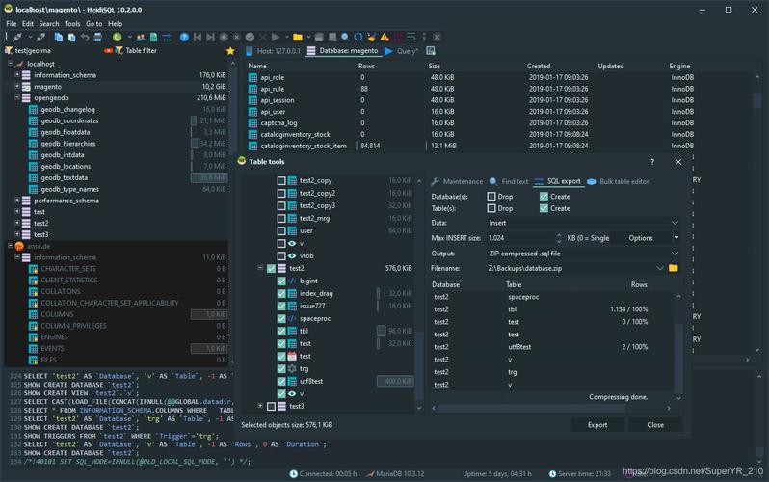Uncheck the issue727 table checkbox
The height and width of the screenshot is (482, 769).
coord(281,306)
